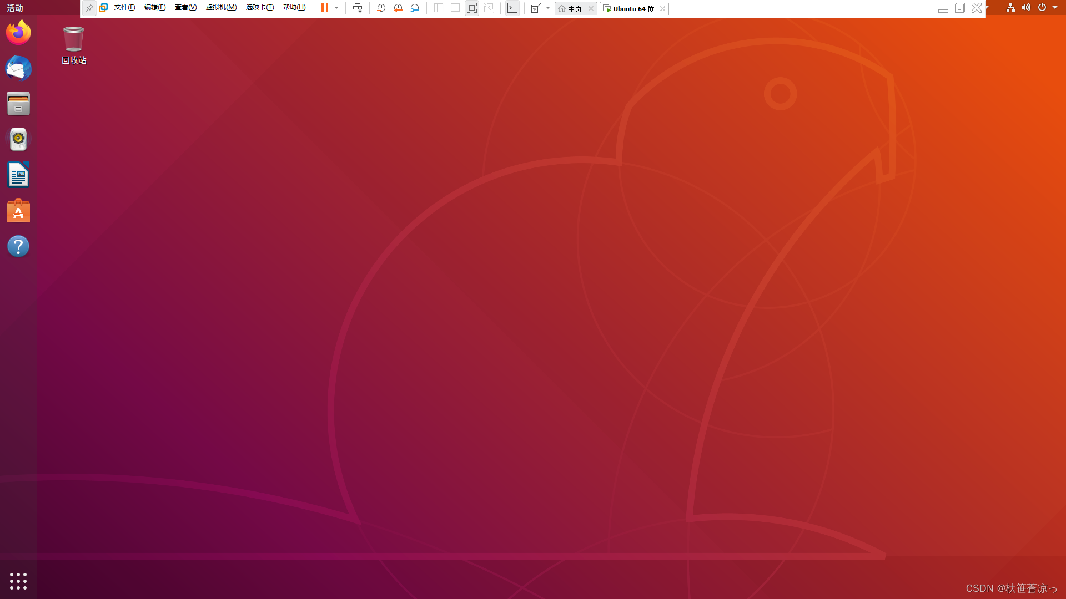The height and width of the screenshot is (599, 1066).
Task: Open the 虚拟机(M) menu
Action: pyautogui.click(x=221, y=8)
